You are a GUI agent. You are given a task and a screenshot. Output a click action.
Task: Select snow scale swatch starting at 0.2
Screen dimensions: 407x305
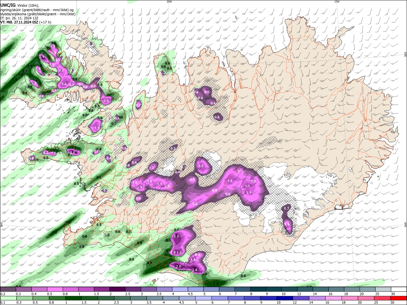click(8, 289)
